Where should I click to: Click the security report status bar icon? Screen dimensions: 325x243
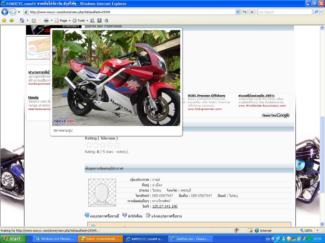point(250,231)
